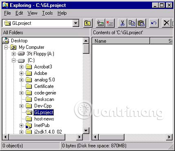Click contents pane scroll right arrow

169,137
